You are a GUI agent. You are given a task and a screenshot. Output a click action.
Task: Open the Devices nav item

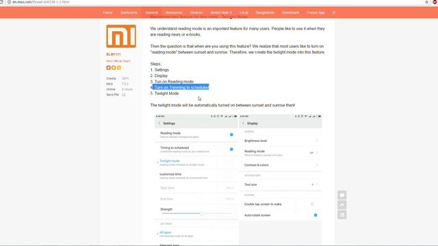196,12
